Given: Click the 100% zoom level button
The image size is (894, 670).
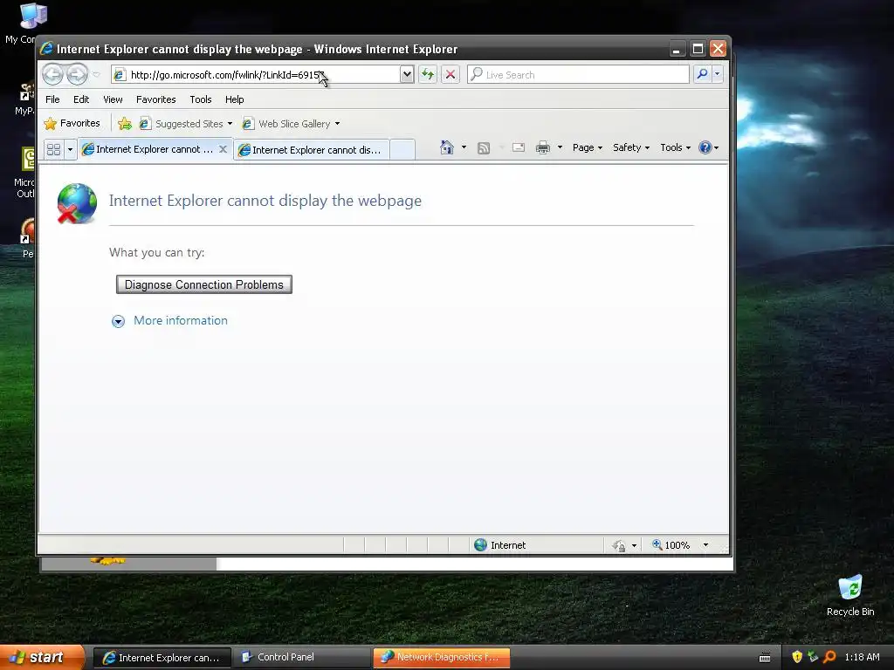Looking at the screenshot, I should 670,545.
